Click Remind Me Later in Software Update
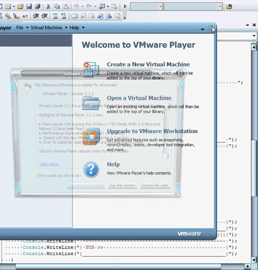The image size is (258, 270). click(x=155, y=185)
